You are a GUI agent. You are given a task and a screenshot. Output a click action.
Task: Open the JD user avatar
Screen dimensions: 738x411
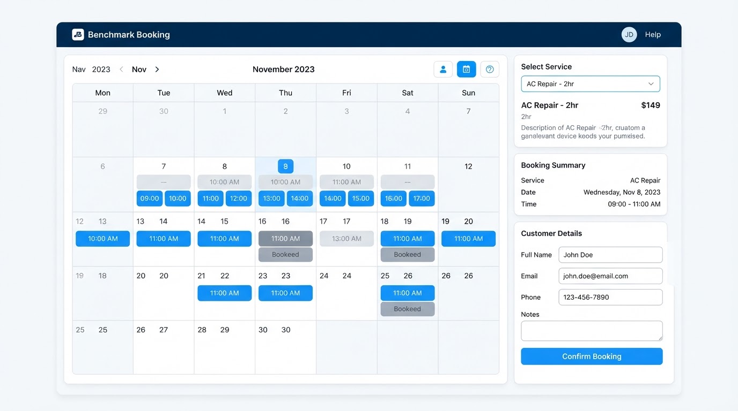point(629,35)
